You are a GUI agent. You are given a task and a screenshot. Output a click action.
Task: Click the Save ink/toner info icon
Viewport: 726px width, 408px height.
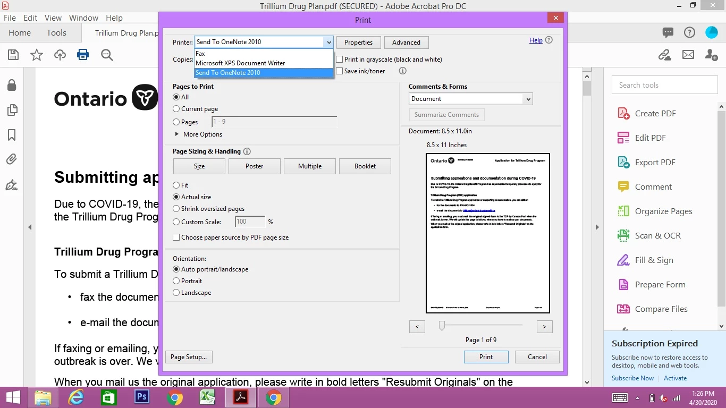click(403, 71)
